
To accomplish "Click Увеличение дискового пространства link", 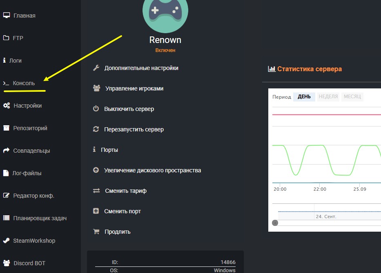I will click(152, 170).
